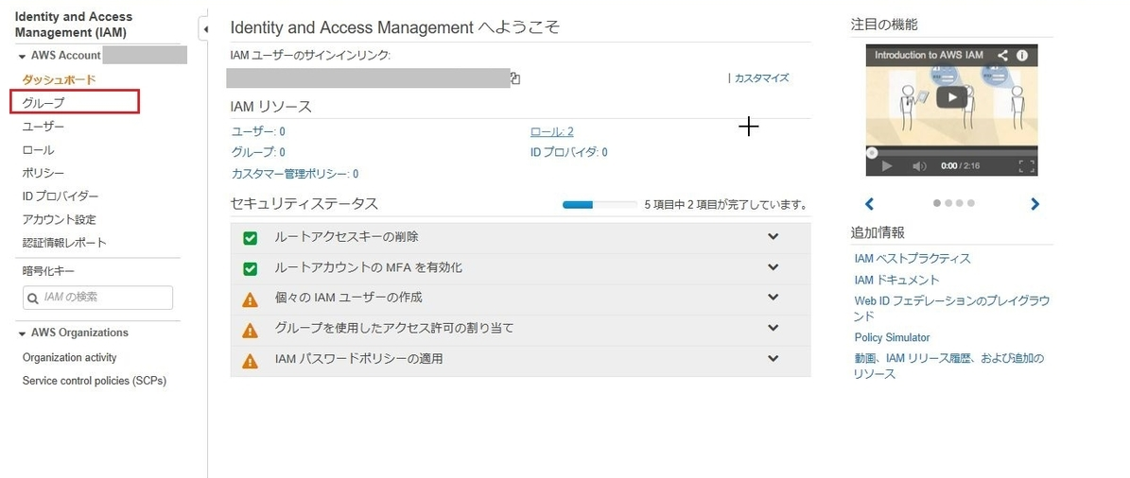
Task: Click the security status progress bar
Action: 600,205
